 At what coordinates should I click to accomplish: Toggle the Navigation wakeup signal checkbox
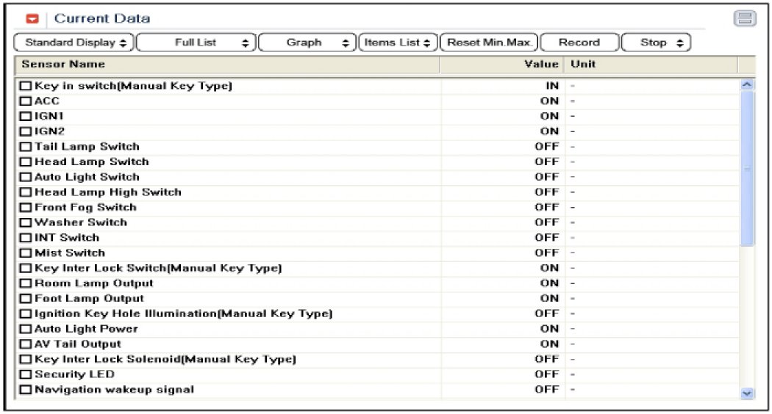pyautogui.click(x=26, y=391)
